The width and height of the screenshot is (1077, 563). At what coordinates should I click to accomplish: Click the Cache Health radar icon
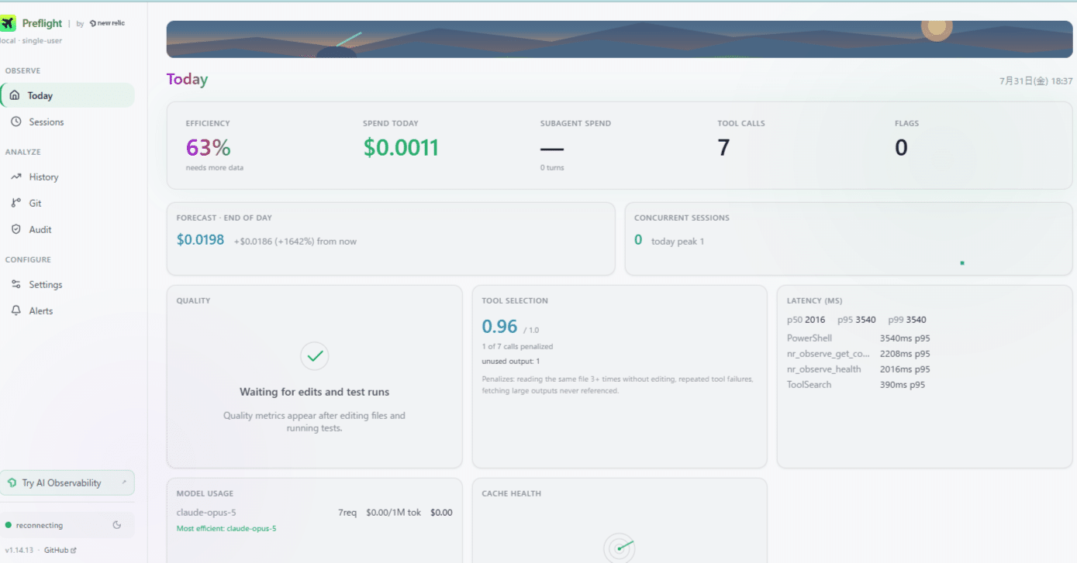(620, 547)
